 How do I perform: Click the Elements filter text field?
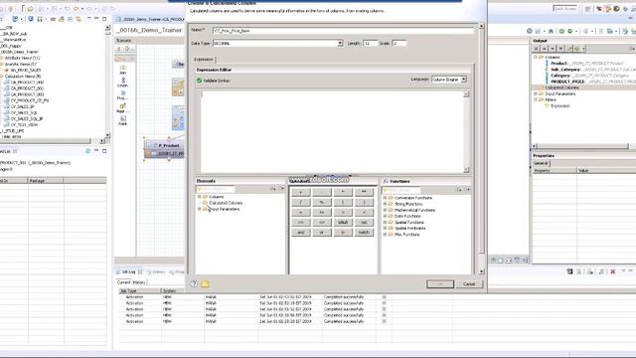(216, 189)
